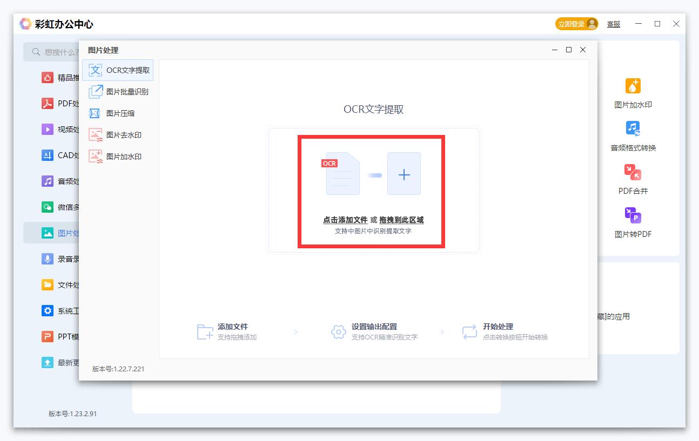Click the 立即登录 button

[577, 24]
